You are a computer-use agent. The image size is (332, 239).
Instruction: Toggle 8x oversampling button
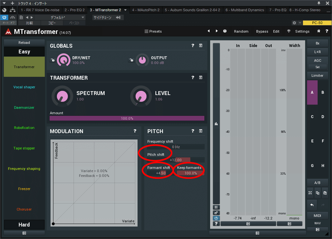tap(317, 43)
